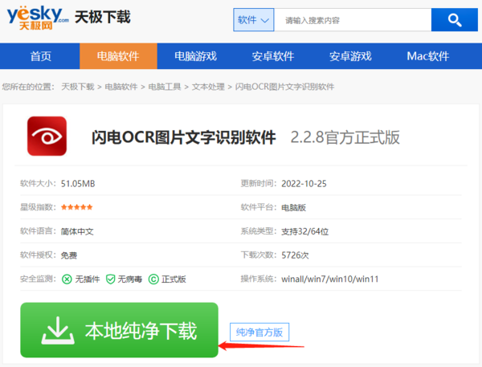Open the 首页 navigation tab
Screen dimensions: 482x367
click(40, 56)
